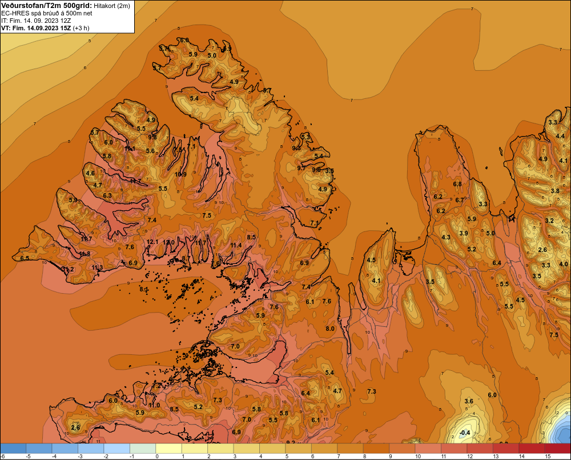Image resolution: width=571 pixels, height=460 pixels.
Task: Click the 8.1 value over the bay
Action: click(x=144, y=289)
